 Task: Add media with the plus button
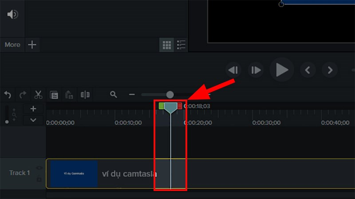[x=32, y=45]
